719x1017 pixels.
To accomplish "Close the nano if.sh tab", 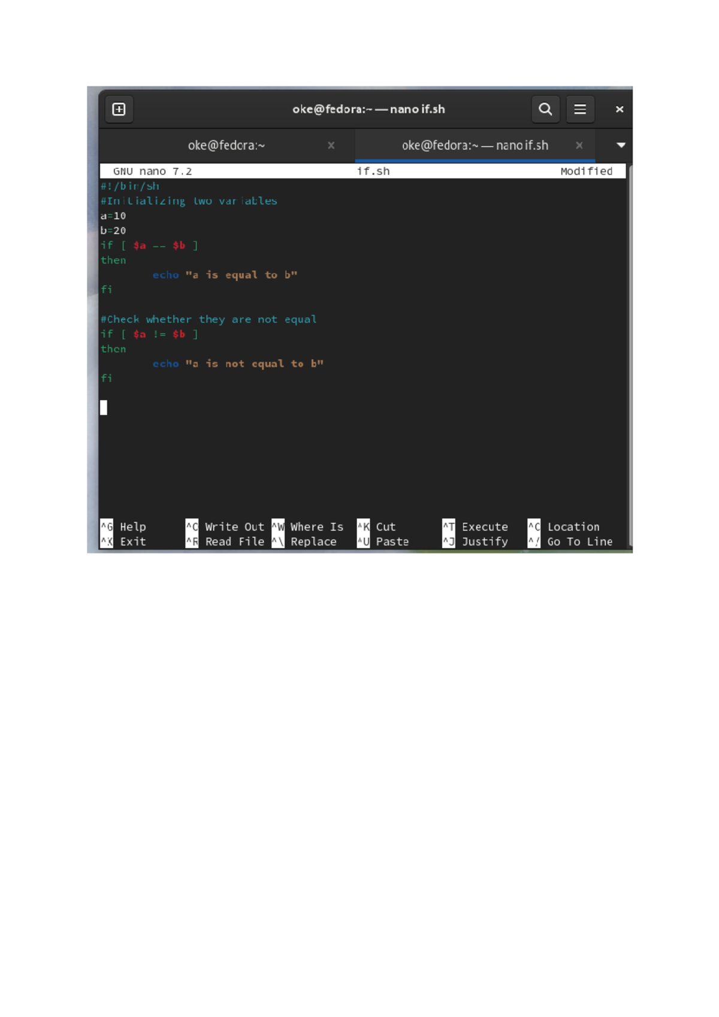I will pyautogui.click(x=579, y=146).
